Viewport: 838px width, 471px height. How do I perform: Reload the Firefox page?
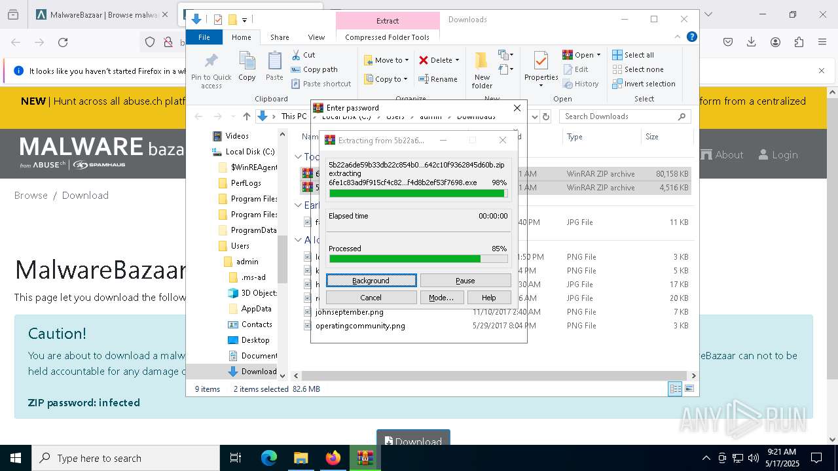(63, 43)
